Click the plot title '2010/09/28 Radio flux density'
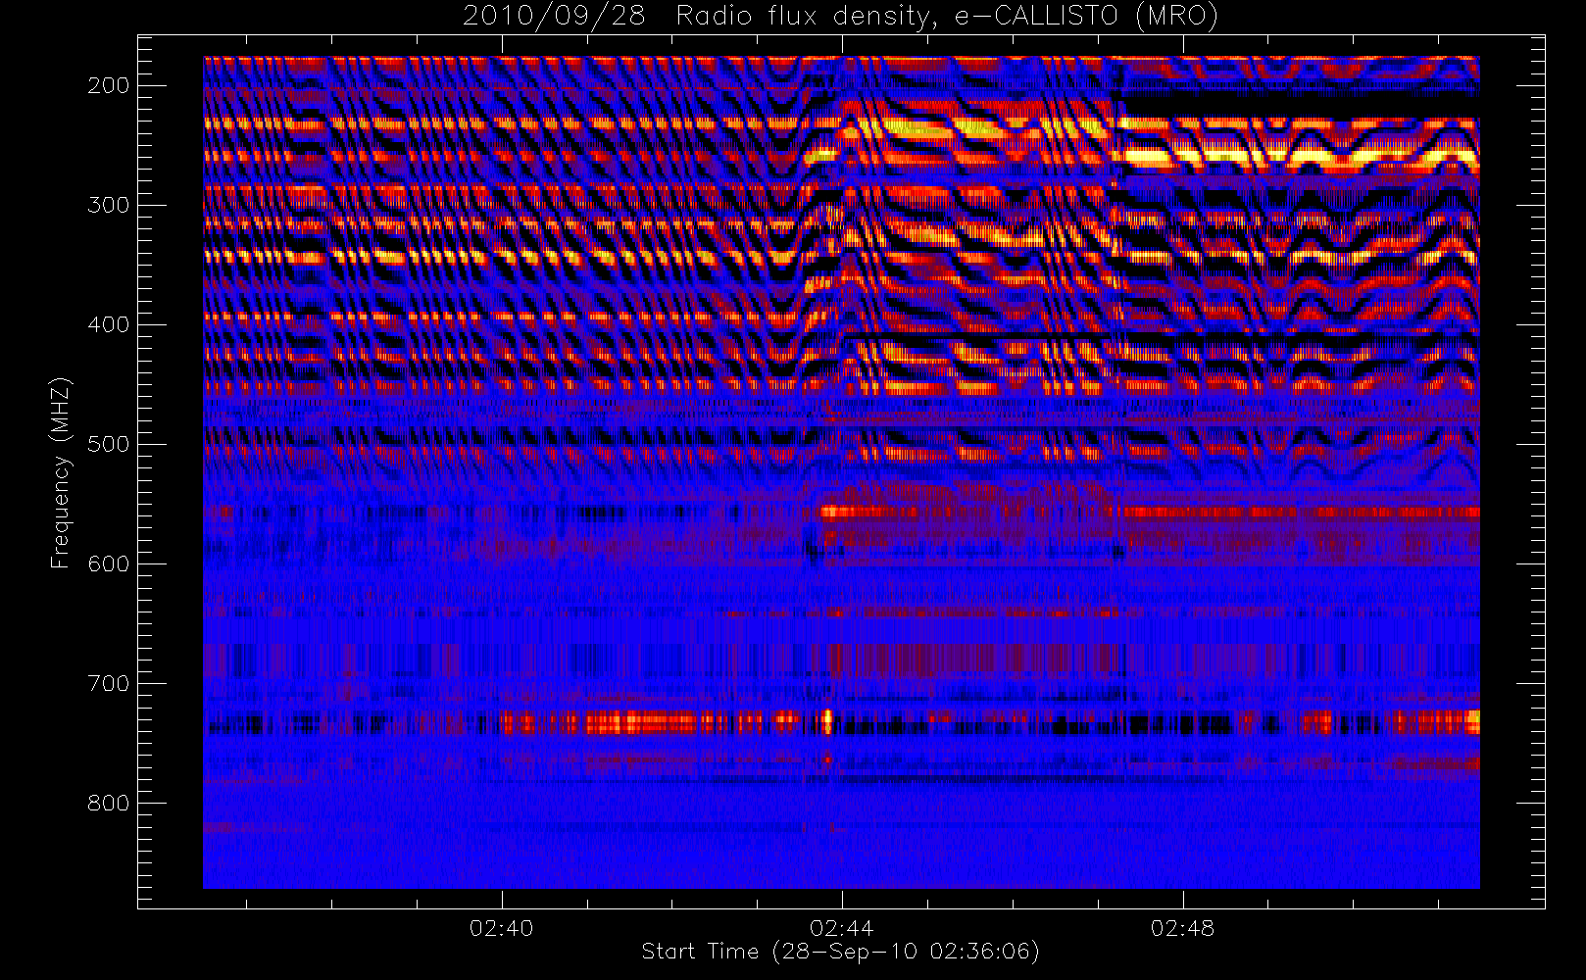Viewport: 1586px width, 980px height. click(840, 17)
